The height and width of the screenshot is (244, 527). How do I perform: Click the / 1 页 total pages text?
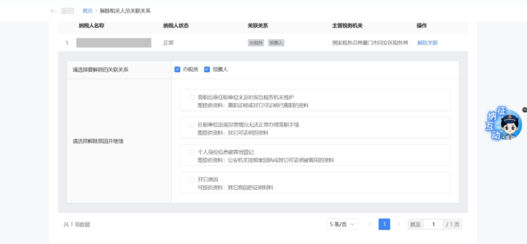453,225
